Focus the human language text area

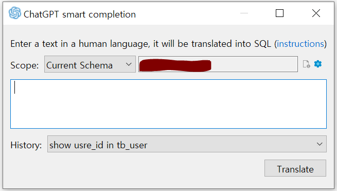(169, 104)
